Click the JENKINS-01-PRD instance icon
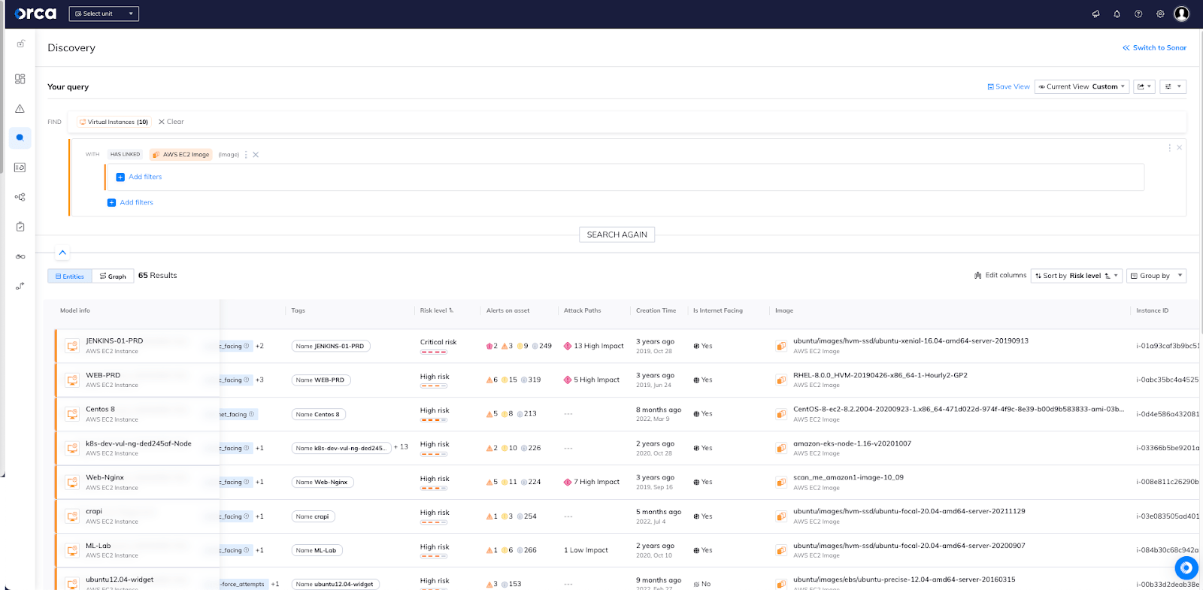1203x590 pixels. point(72,346)
